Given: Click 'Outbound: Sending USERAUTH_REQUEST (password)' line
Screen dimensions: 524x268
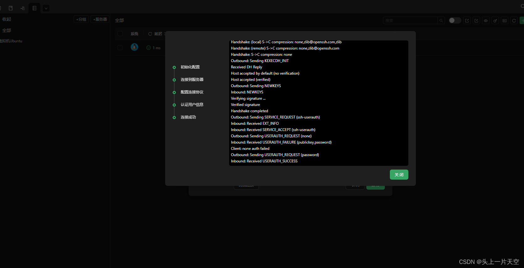Looking at the screenshot, I should point(275,155).
